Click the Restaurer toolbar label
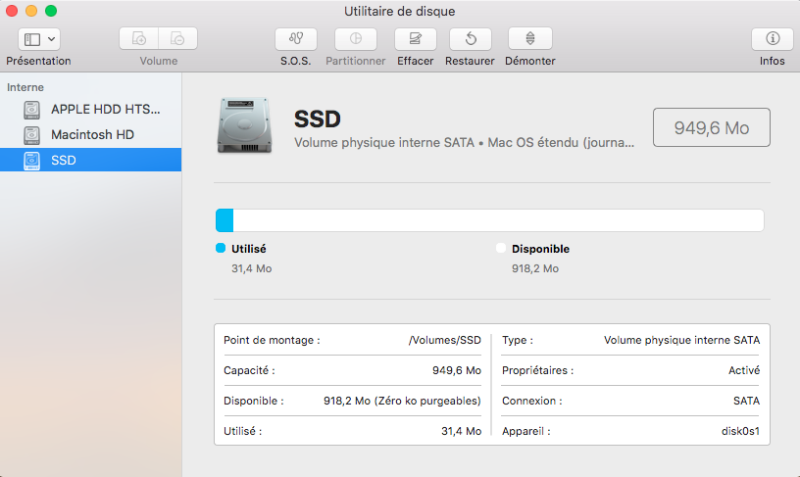 (470, 61)
